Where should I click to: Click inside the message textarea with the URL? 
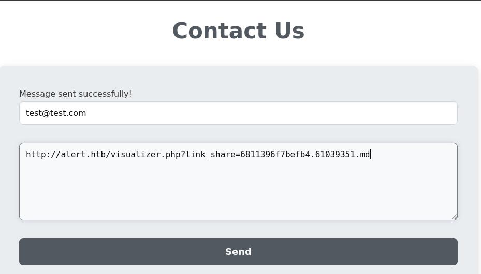coord(238,181)
